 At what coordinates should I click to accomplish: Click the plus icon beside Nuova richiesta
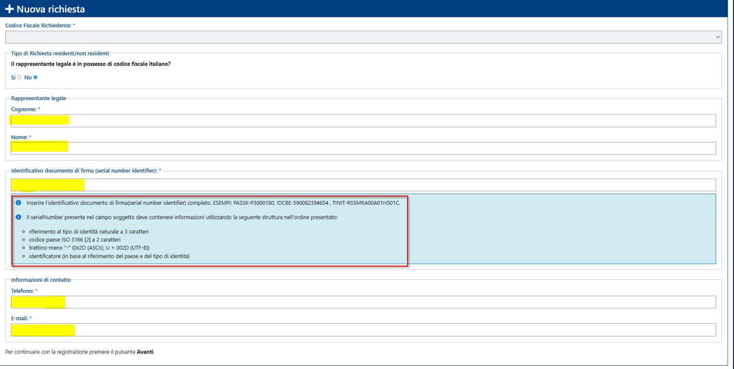9,9
